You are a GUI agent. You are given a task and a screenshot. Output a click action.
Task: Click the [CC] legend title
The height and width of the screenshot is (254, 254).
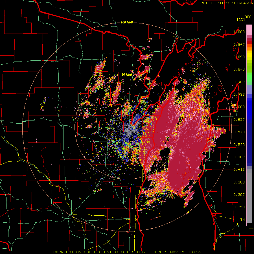pyautogui.click(x=241, y=19)
